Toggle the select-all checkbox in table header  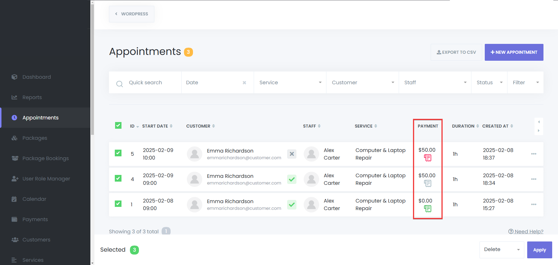tap(118, 126)
